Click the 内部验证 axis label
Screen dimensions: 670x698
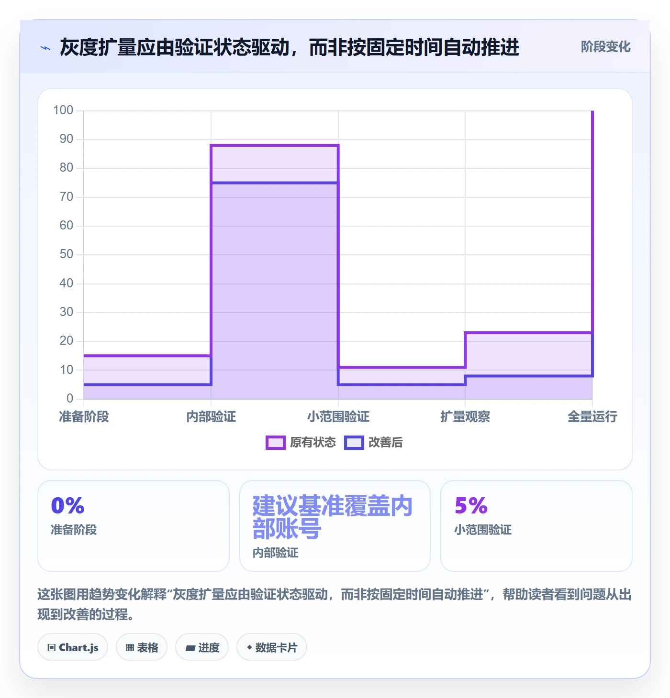click(211, 417)
